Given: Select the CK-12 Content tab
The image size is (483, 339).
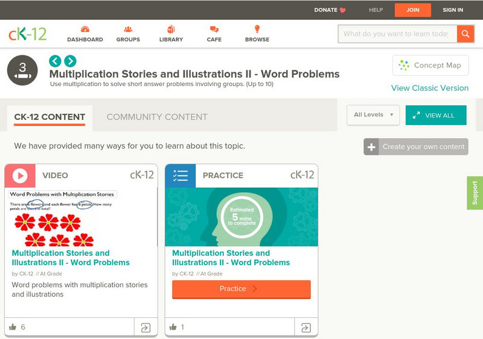Looking at the screenshot, I should (50, 117).
